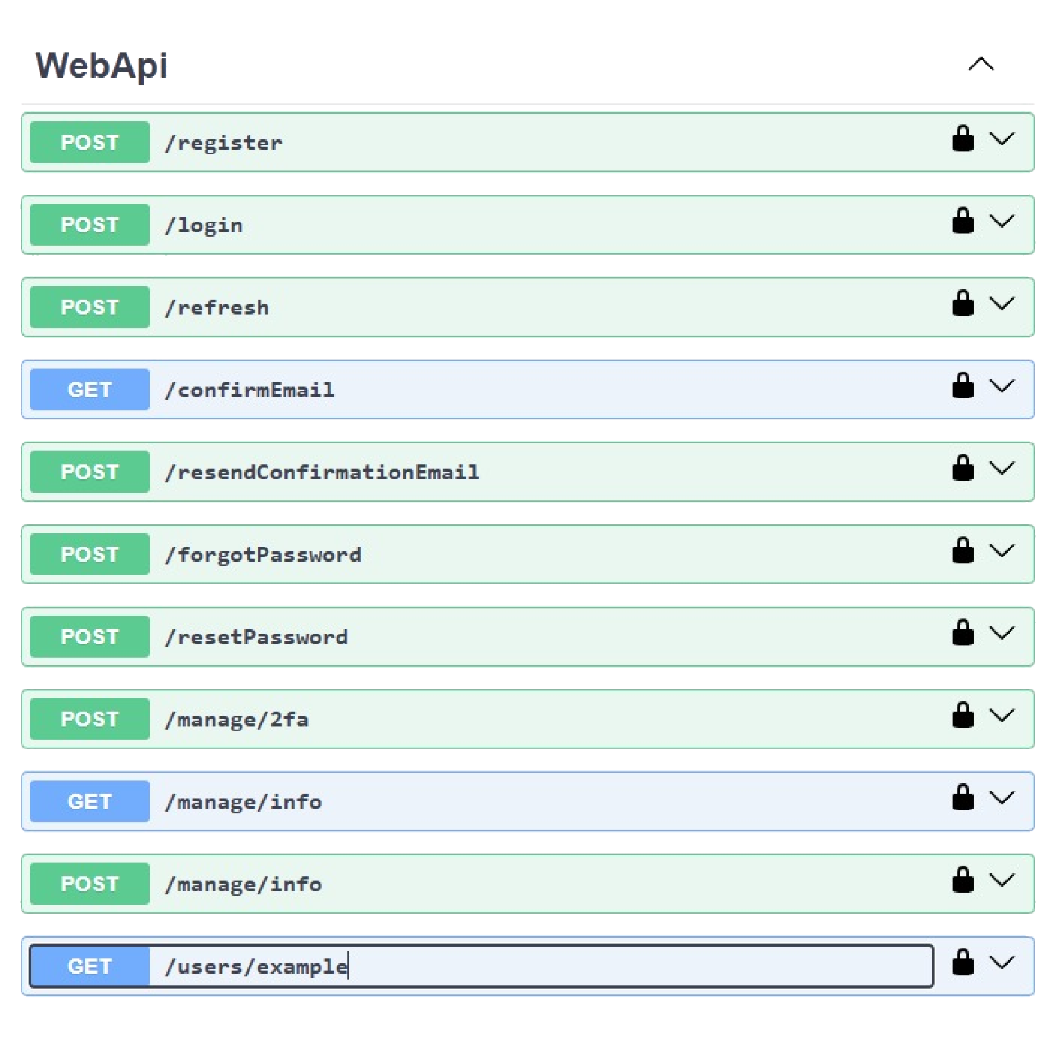Select the focused /users/example row
The image size is (1059, 1059).
[493, 966]
